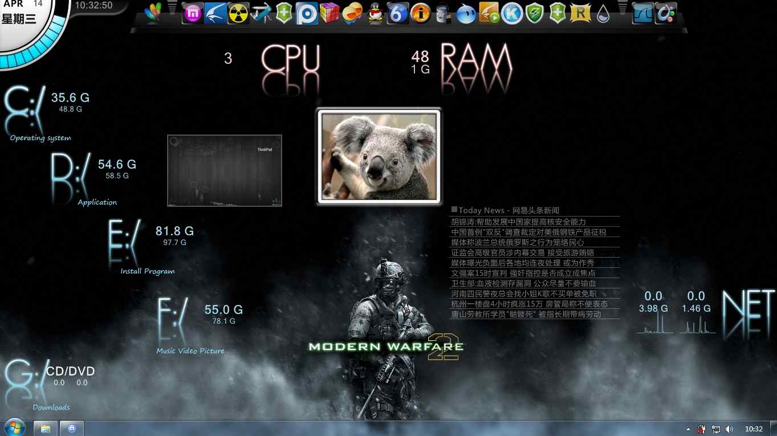This screenshot has height=436, width=777.
Task: Show hidden system tray icons
Action: click(x=688, y=429)
